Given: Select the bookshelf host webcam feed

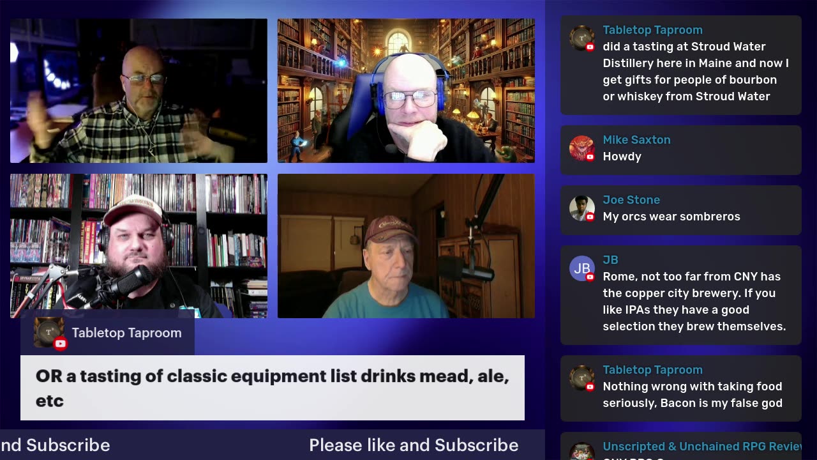Looking at the screenshot, I should pos(139,246).
